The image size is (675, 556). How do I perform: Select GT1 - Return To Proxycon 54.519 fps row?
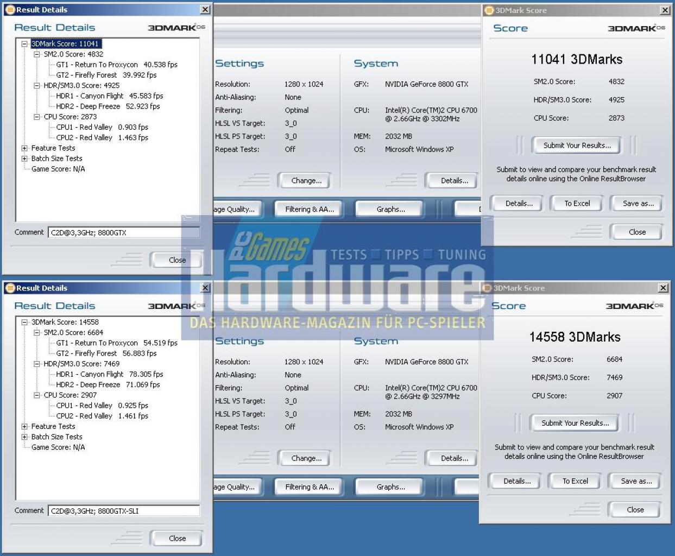click(x=117, y=343)
